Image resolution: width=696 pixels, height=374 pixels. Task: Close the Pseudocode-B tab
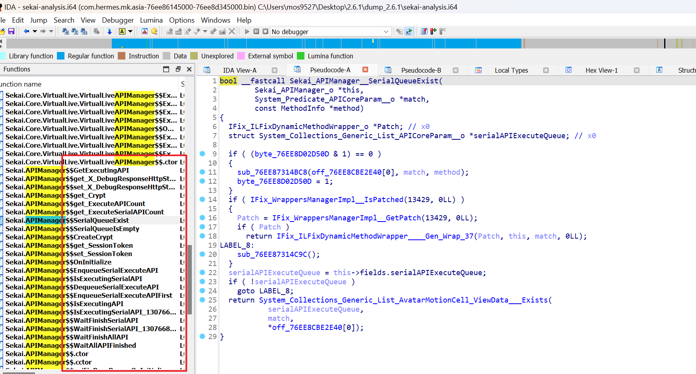[456, 70]
